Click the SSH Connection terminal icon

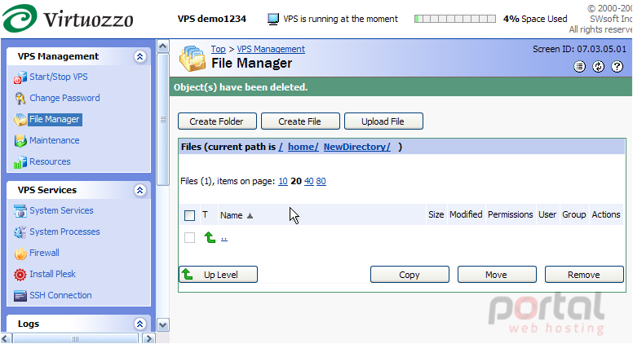tap(20, 296)
